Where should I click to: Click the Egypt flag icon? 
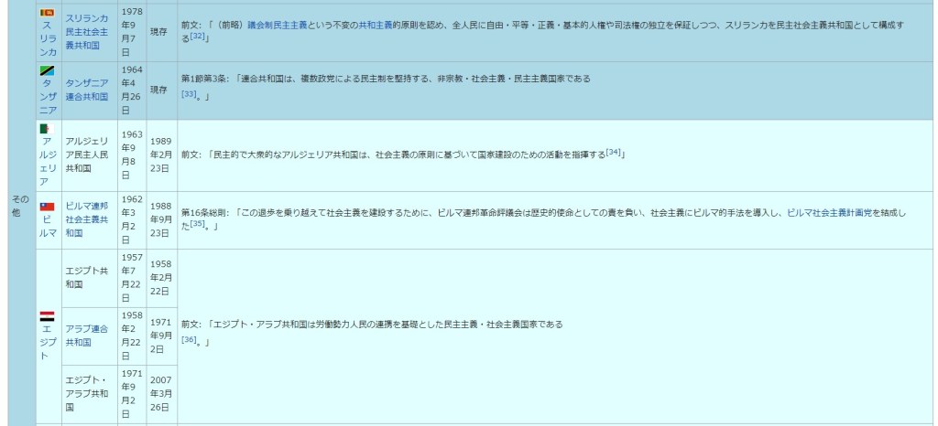coord(48,316)
